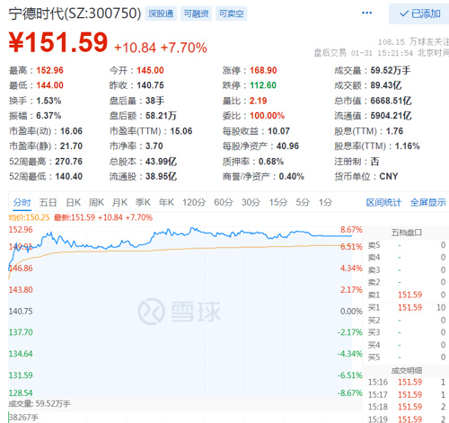Click the 15:17 trade detail row

[x=407, y=395]
